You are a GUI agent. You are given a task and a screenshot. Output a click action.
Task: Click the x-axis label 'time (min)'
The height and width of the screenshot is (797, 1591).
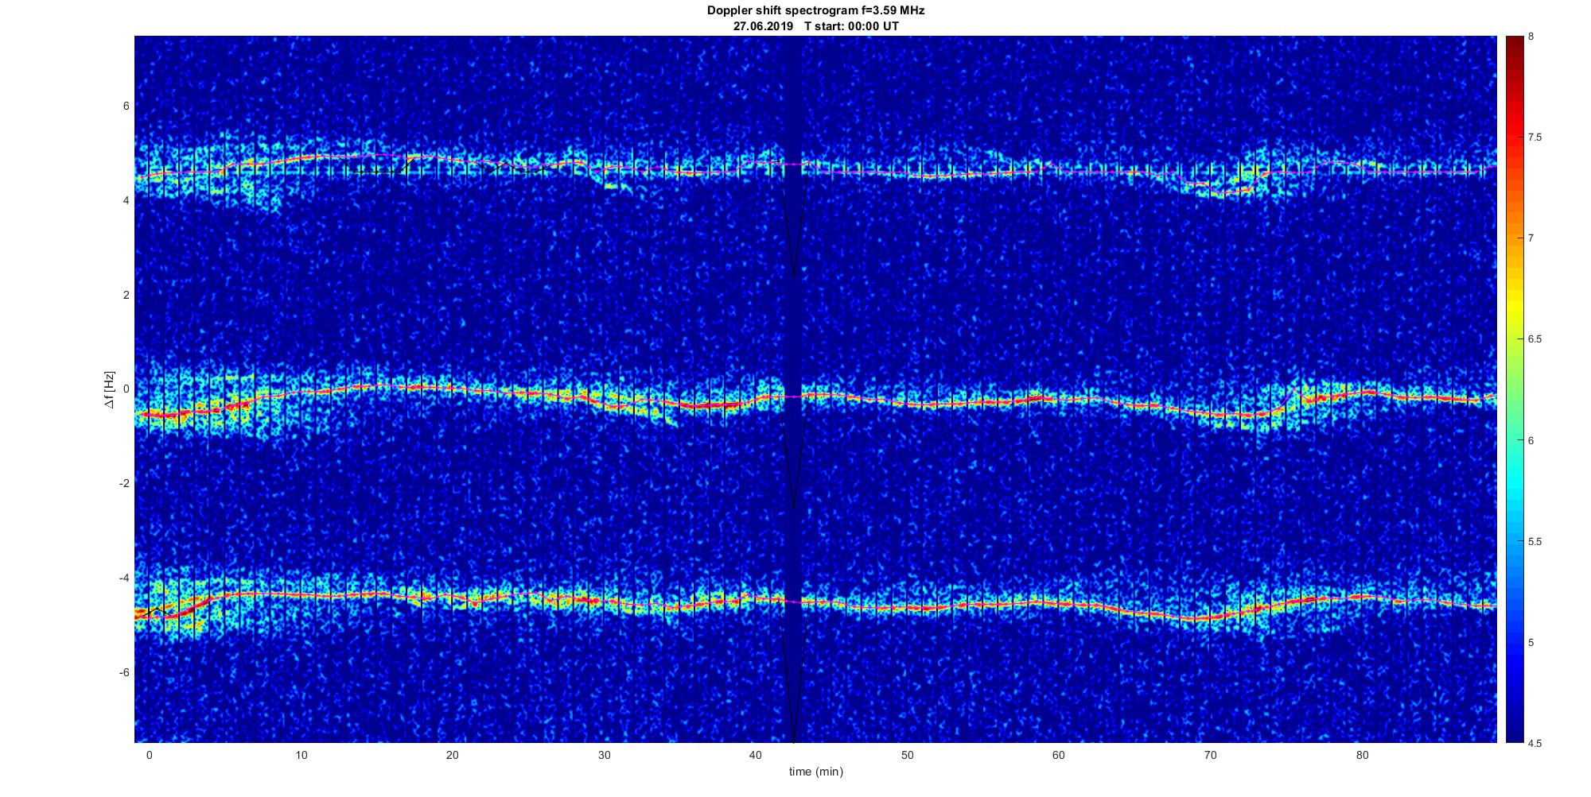click(x=815, y=771)
